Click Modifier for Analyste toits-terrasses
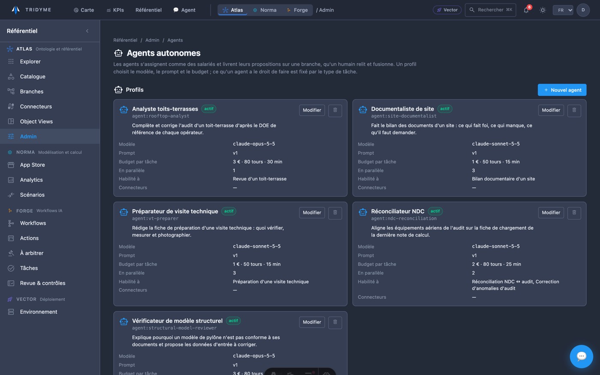Screen dimensions: 600x375 312,110
